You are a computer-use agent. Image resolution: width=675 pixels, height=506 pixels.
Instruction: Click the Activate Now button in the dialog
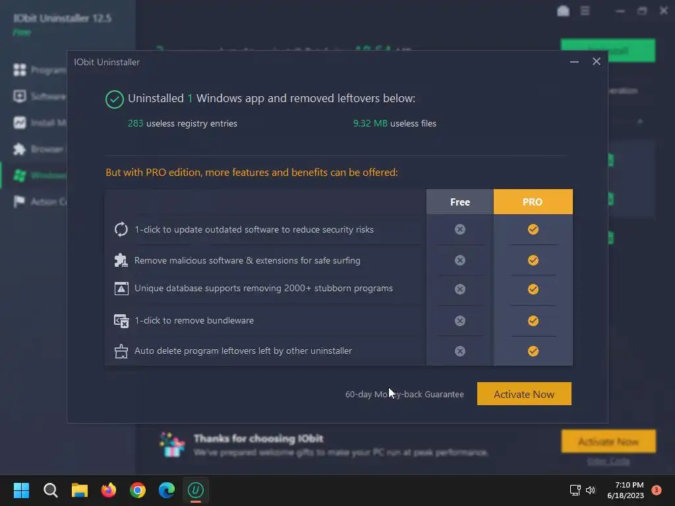[524, 394]
